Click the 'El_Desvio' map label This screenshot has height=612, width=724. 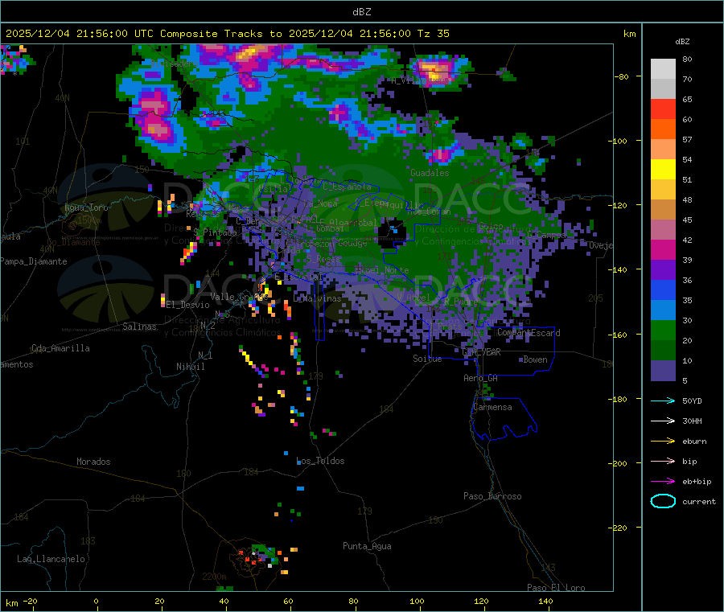click(x=187, y=305)
